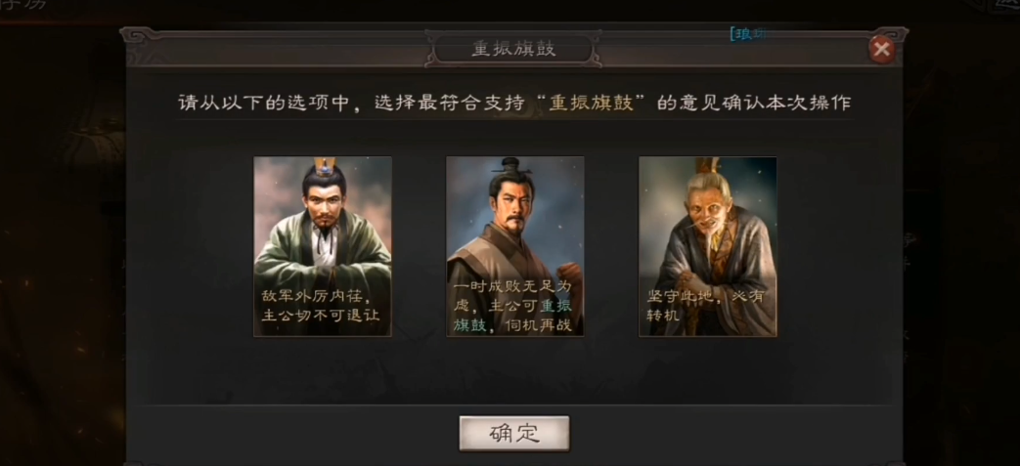Select the opinion 敌军外厉内荏，主公切不可退让

(320, 306)
